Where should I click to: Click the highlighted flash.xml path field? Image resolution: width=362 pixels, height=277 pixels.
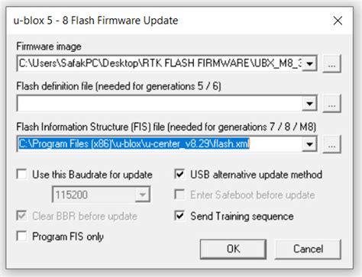(x=160, y=144)
